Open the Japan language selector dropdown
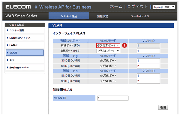This screenshot has height=115, width=180. click(164, 7)
